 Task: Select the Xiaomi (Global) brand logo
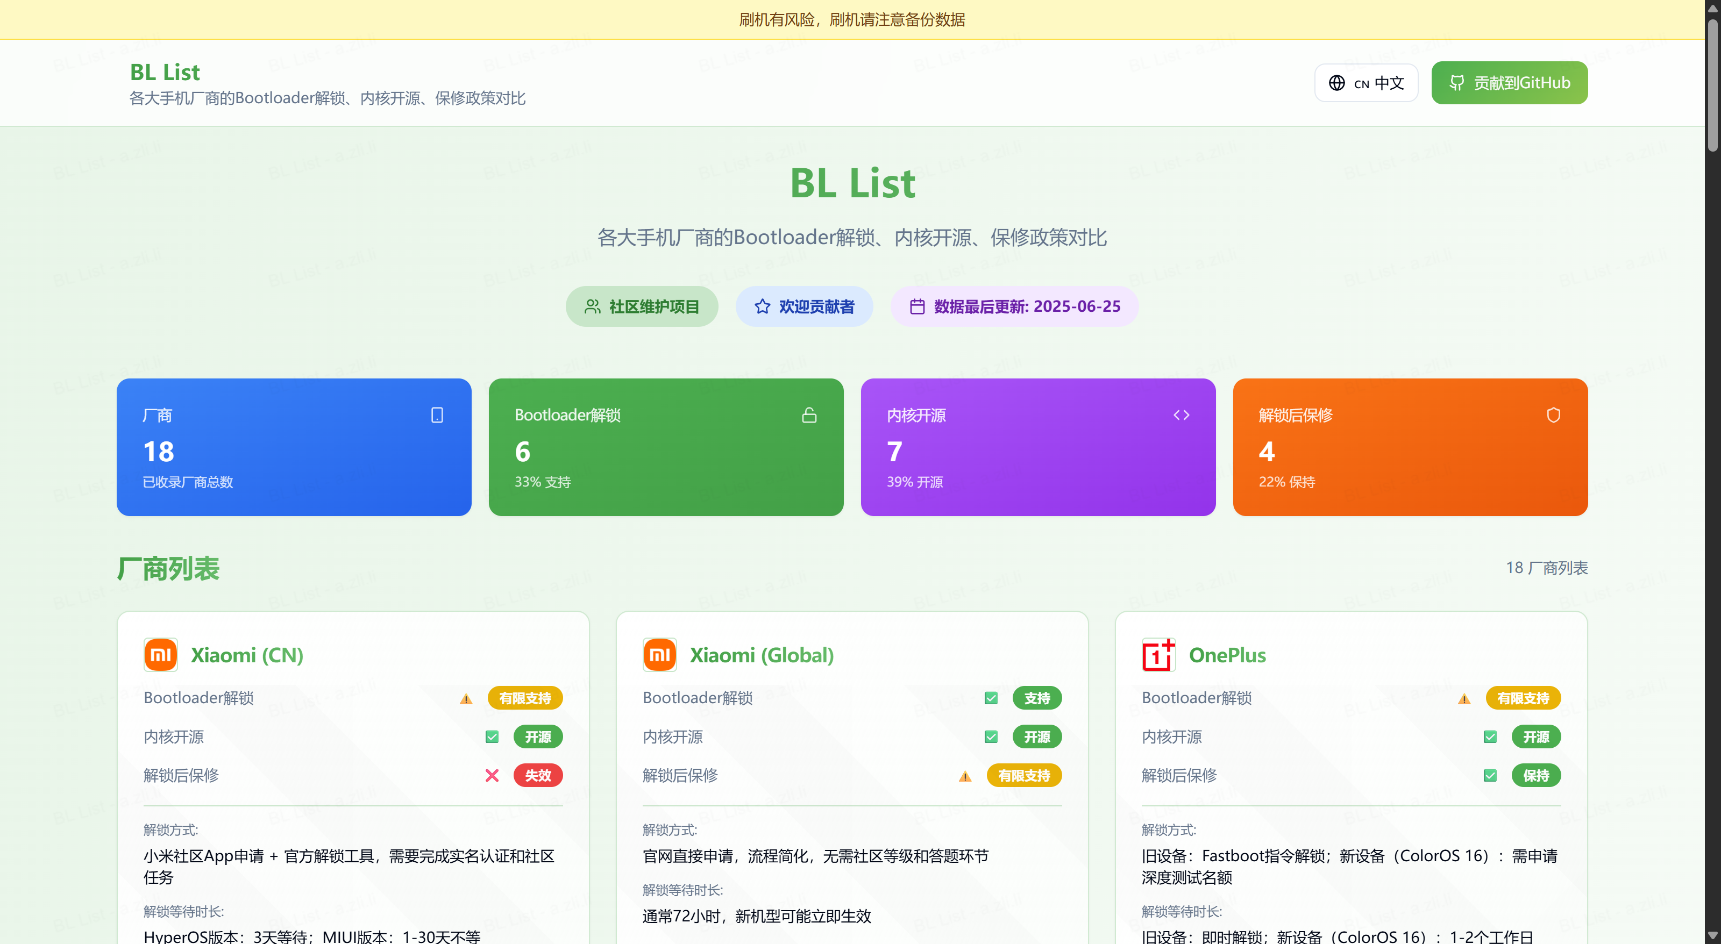click(659, 655)
